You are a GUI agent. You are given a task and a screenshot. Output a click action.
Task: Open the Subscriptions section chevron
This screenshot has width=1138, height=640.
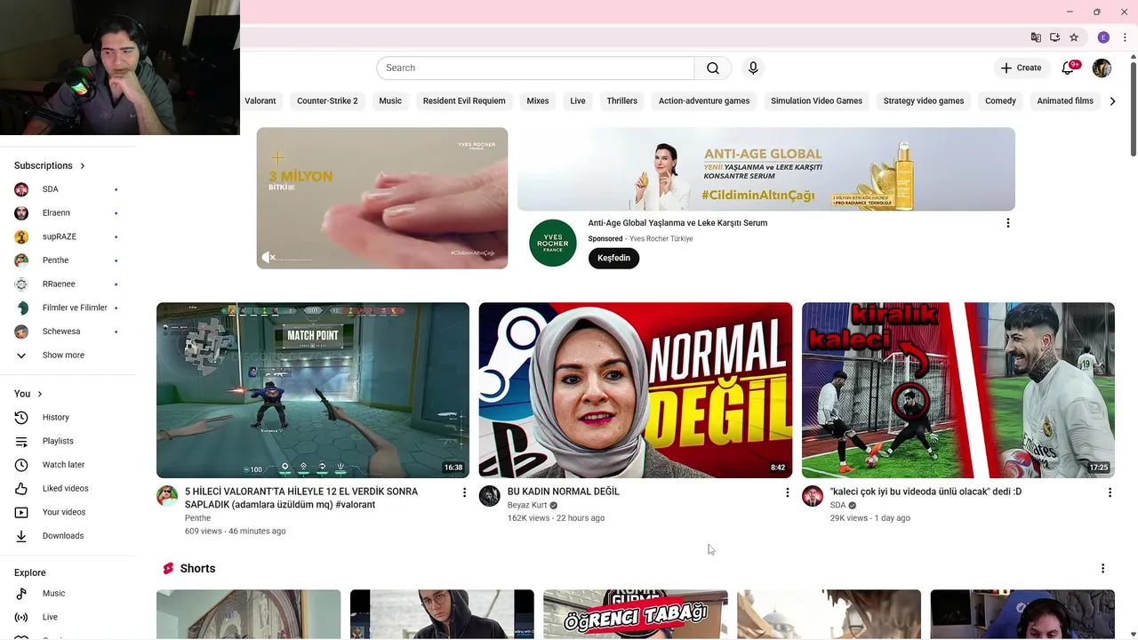[x=83, y=165]
